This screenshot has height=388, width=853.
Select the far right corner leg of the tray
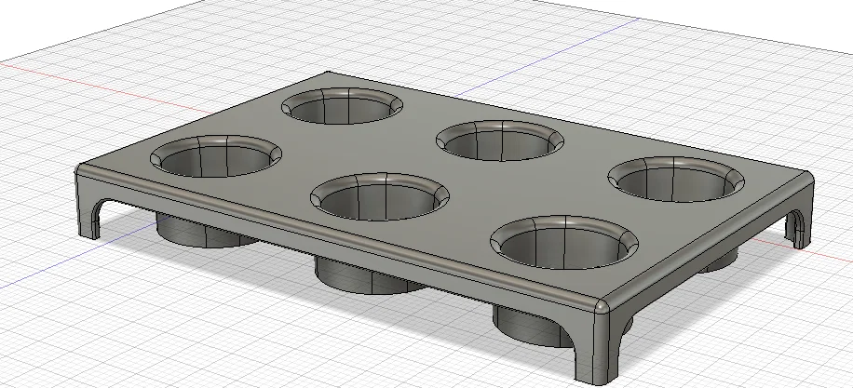coord(801,222)
